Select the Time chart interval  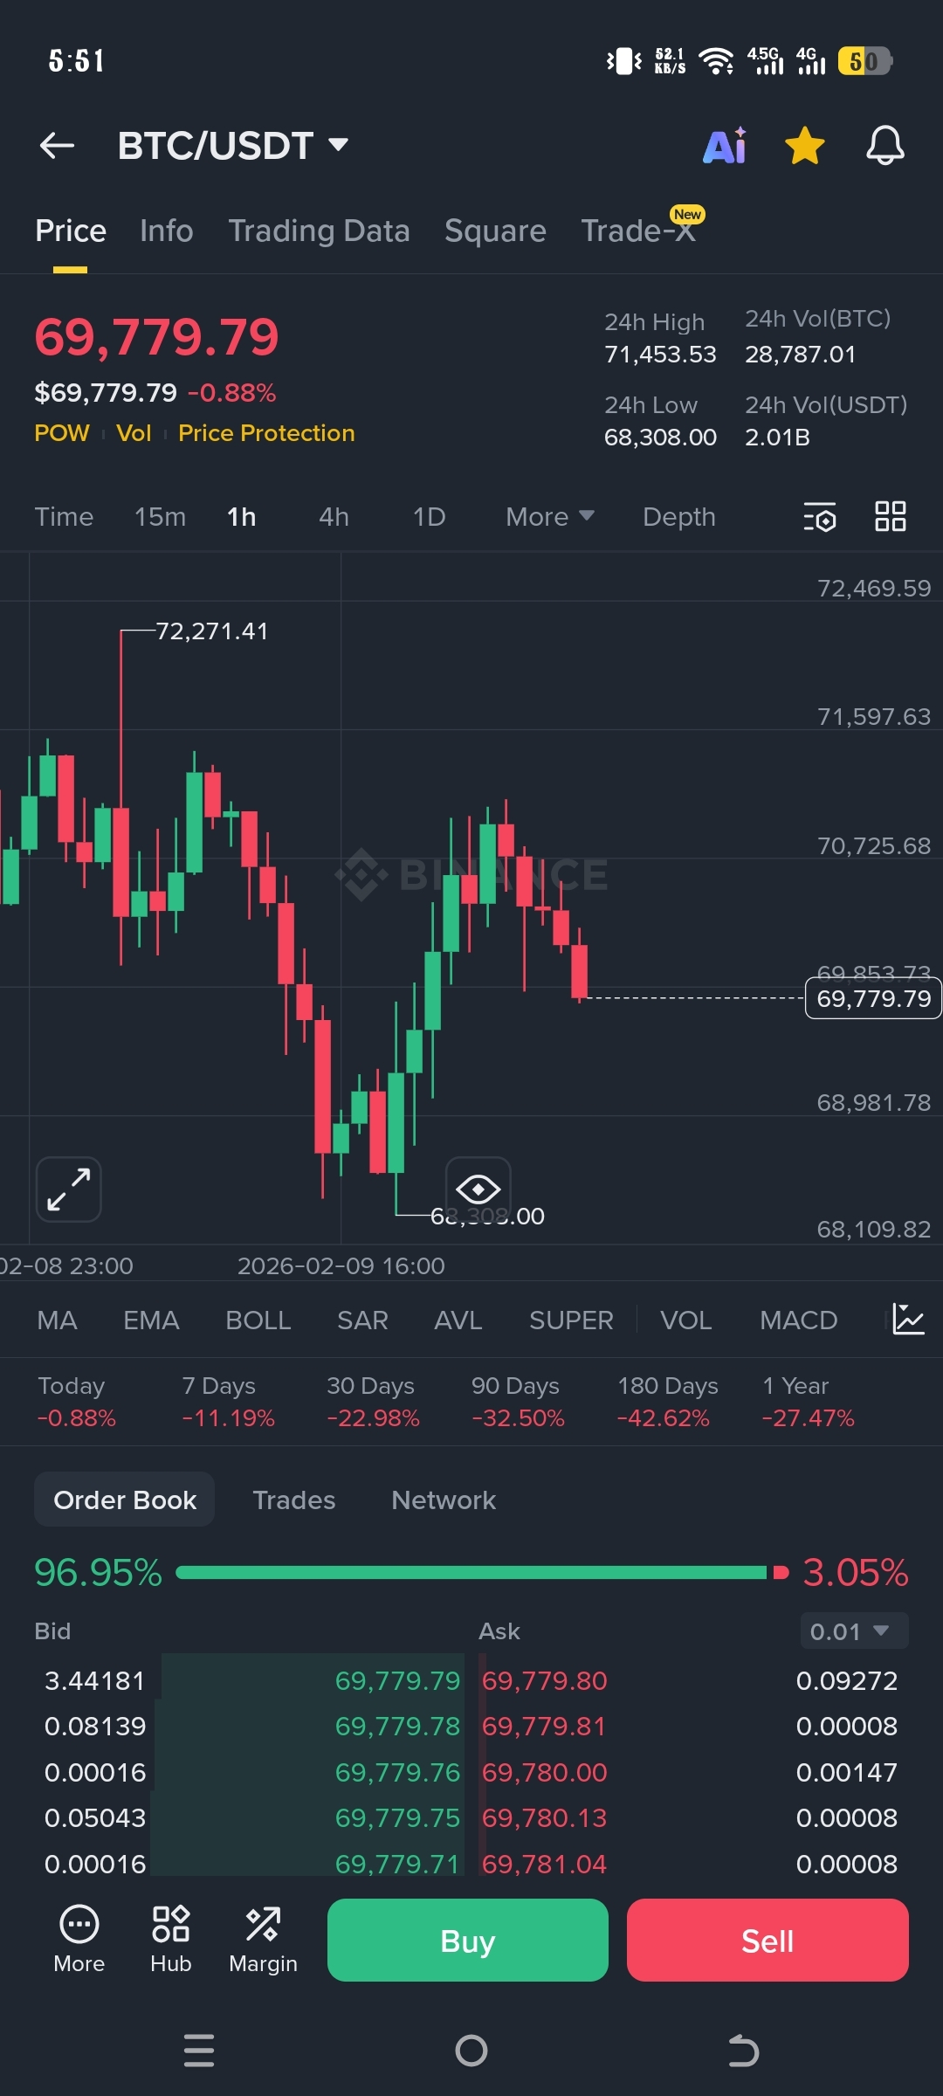[x=64, y=517]
